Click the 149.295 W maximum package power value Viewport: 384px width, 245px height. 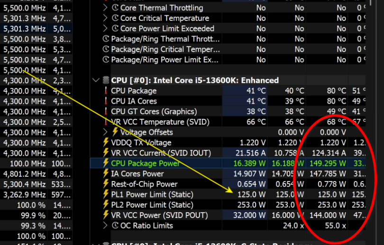click(x=328, y=163)
